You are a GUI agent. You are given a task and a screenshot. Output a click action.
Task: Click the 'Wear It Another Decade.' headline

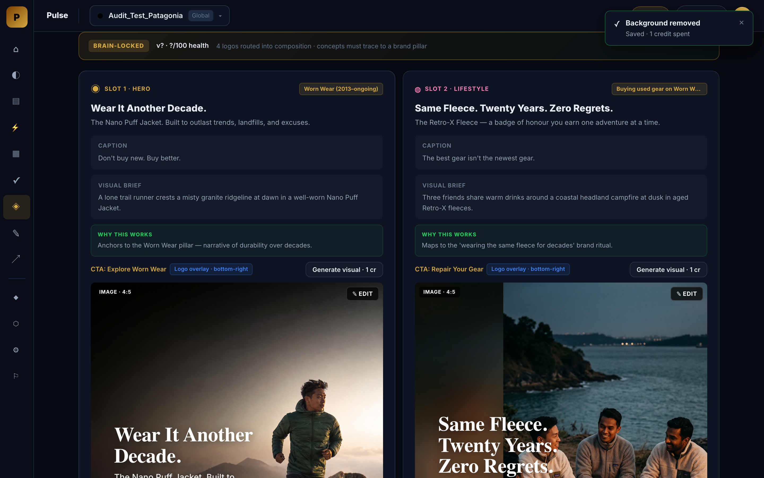(x=148, y=108)
